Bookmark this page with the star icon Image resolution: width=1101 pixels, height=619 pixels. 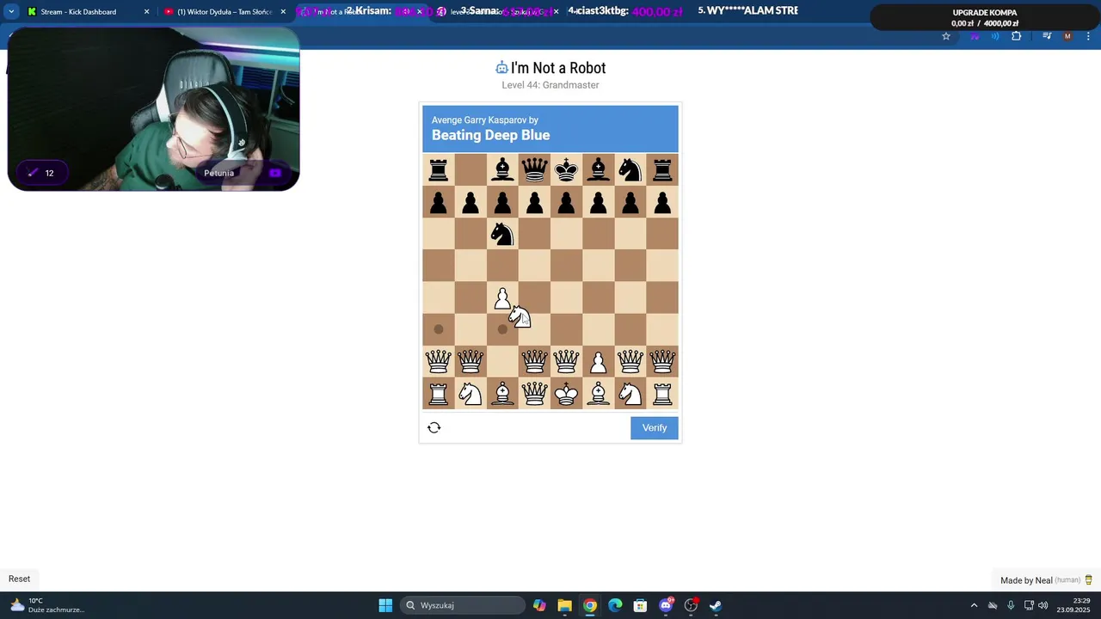pyautogui.click(x=946, y=36)
